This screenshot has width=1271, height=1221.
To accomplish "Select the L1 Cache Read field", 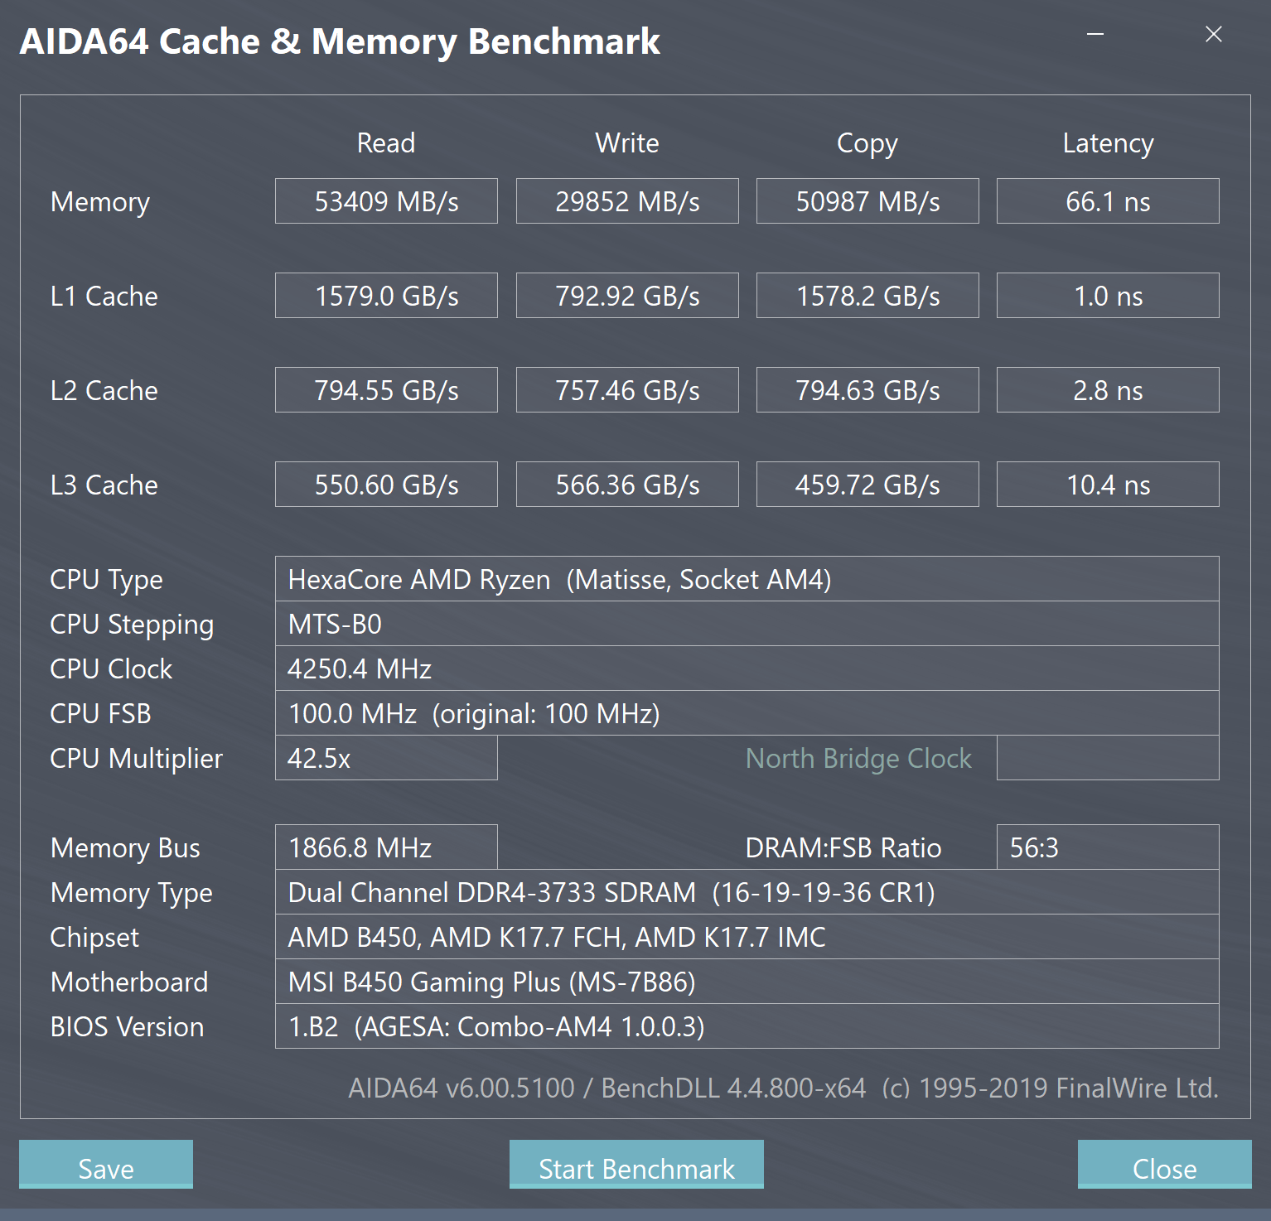I will click(386, 296).
